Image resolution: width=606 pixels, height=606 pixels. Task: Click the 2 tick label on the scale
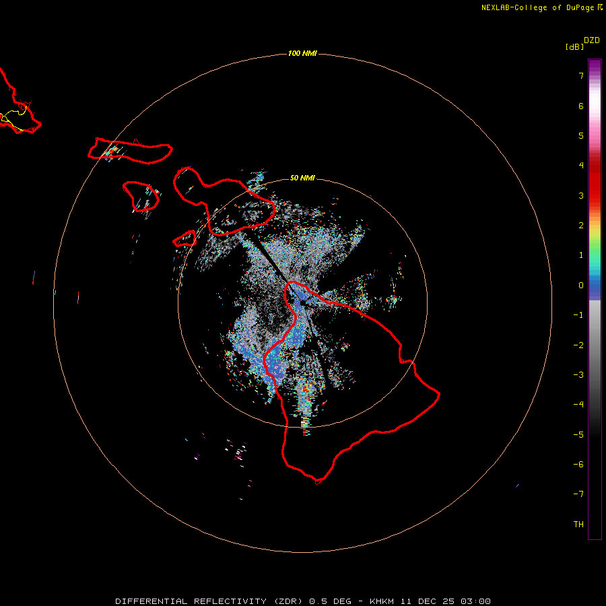pos(581,226)
